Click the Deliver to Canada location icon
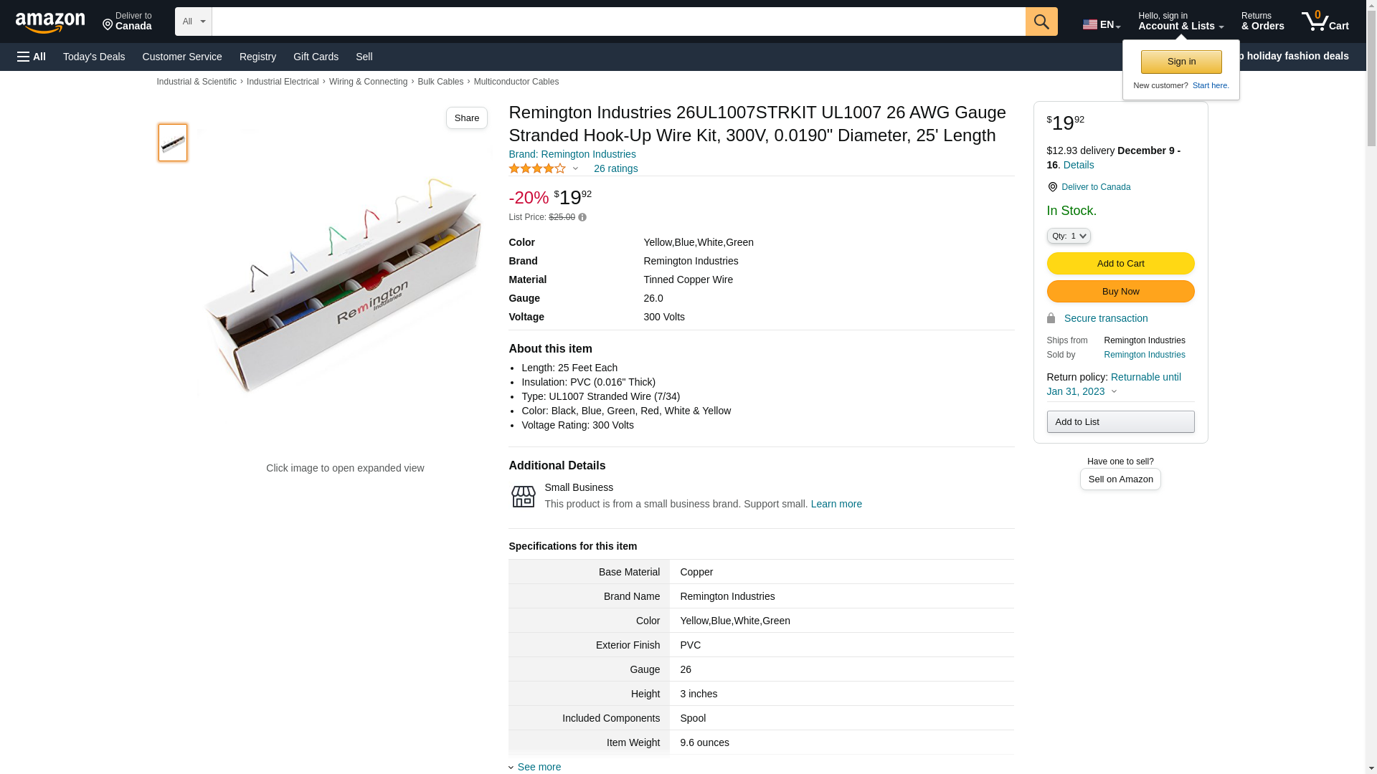Viewport: 1377px width, 774px height. point(1052,187)
